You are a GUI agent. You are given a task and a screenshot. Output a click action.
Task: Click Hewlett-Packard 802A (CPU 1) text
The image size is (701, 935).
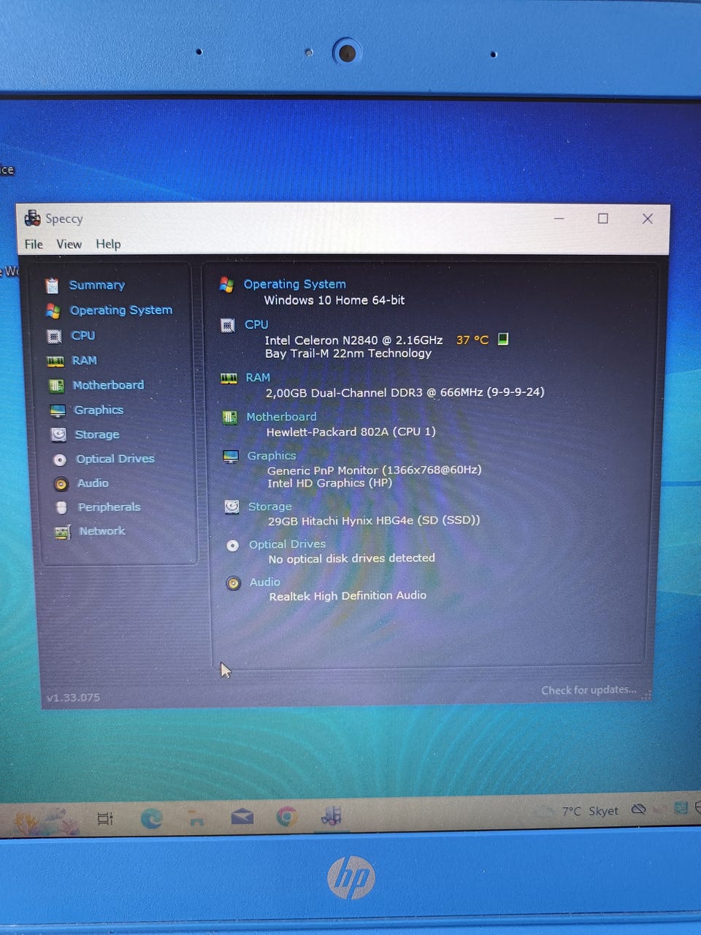pos(351,432)
